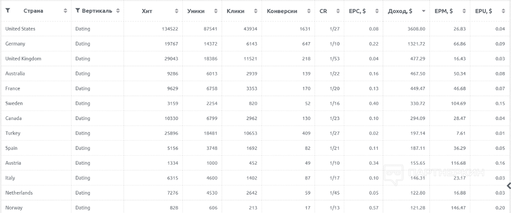Sort by the Вертикаль column arrows
The width and height of the screenshot is (511, 213).
tap(118, 11)
